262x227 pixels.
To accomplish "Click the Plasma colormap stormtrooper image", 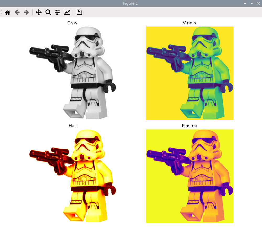I will pyautogui.click(x=189, y=176).
